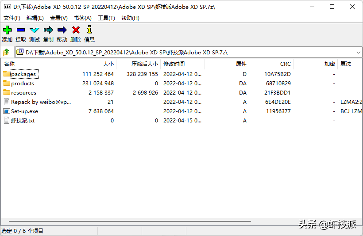Open the 书签(A) menu
The height and width of the screenshot is (236, 363).
coord(83,18)
